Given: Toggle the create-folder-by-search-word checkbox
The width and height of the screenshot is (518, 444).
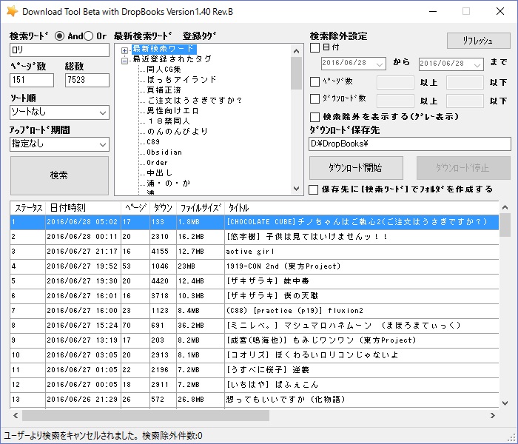Looking at the screenshot, I should (x=314, y=189).
